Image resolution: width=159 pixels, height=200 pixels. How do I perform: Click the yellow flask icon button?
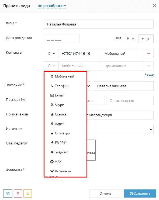click(x=28, y=193)
